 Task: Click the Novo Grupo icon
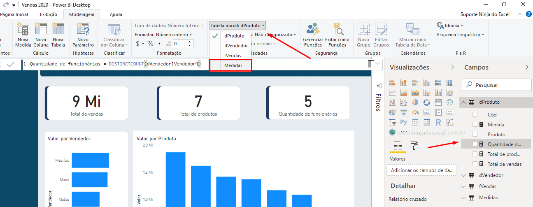[363, 30]
